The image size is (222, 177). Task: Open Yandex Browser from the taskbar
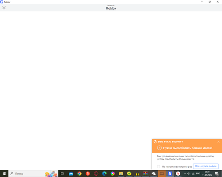[178, 173]
